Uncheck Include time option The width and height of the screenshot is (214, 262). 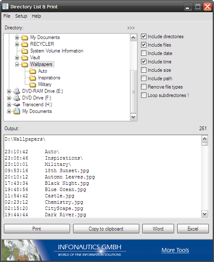tap(144, 62)
